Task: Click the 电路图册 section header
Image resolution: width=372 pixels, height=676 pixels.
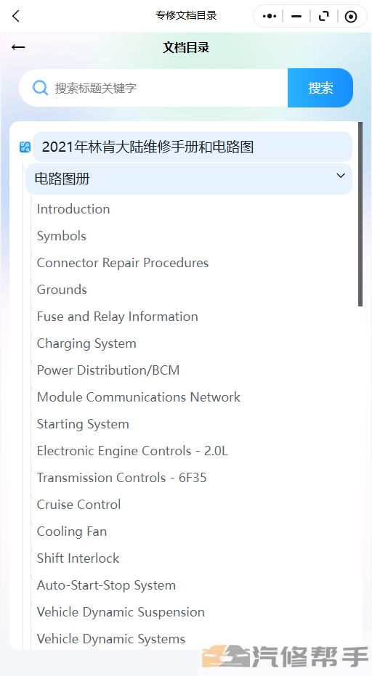Action: pyautogui.click(x=189, y=179)
